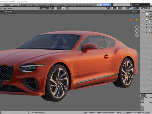Viewport: 152px width, 114px height.
Task: Click 'Object Context Menu' status bar text
Action: click(38, 113)
